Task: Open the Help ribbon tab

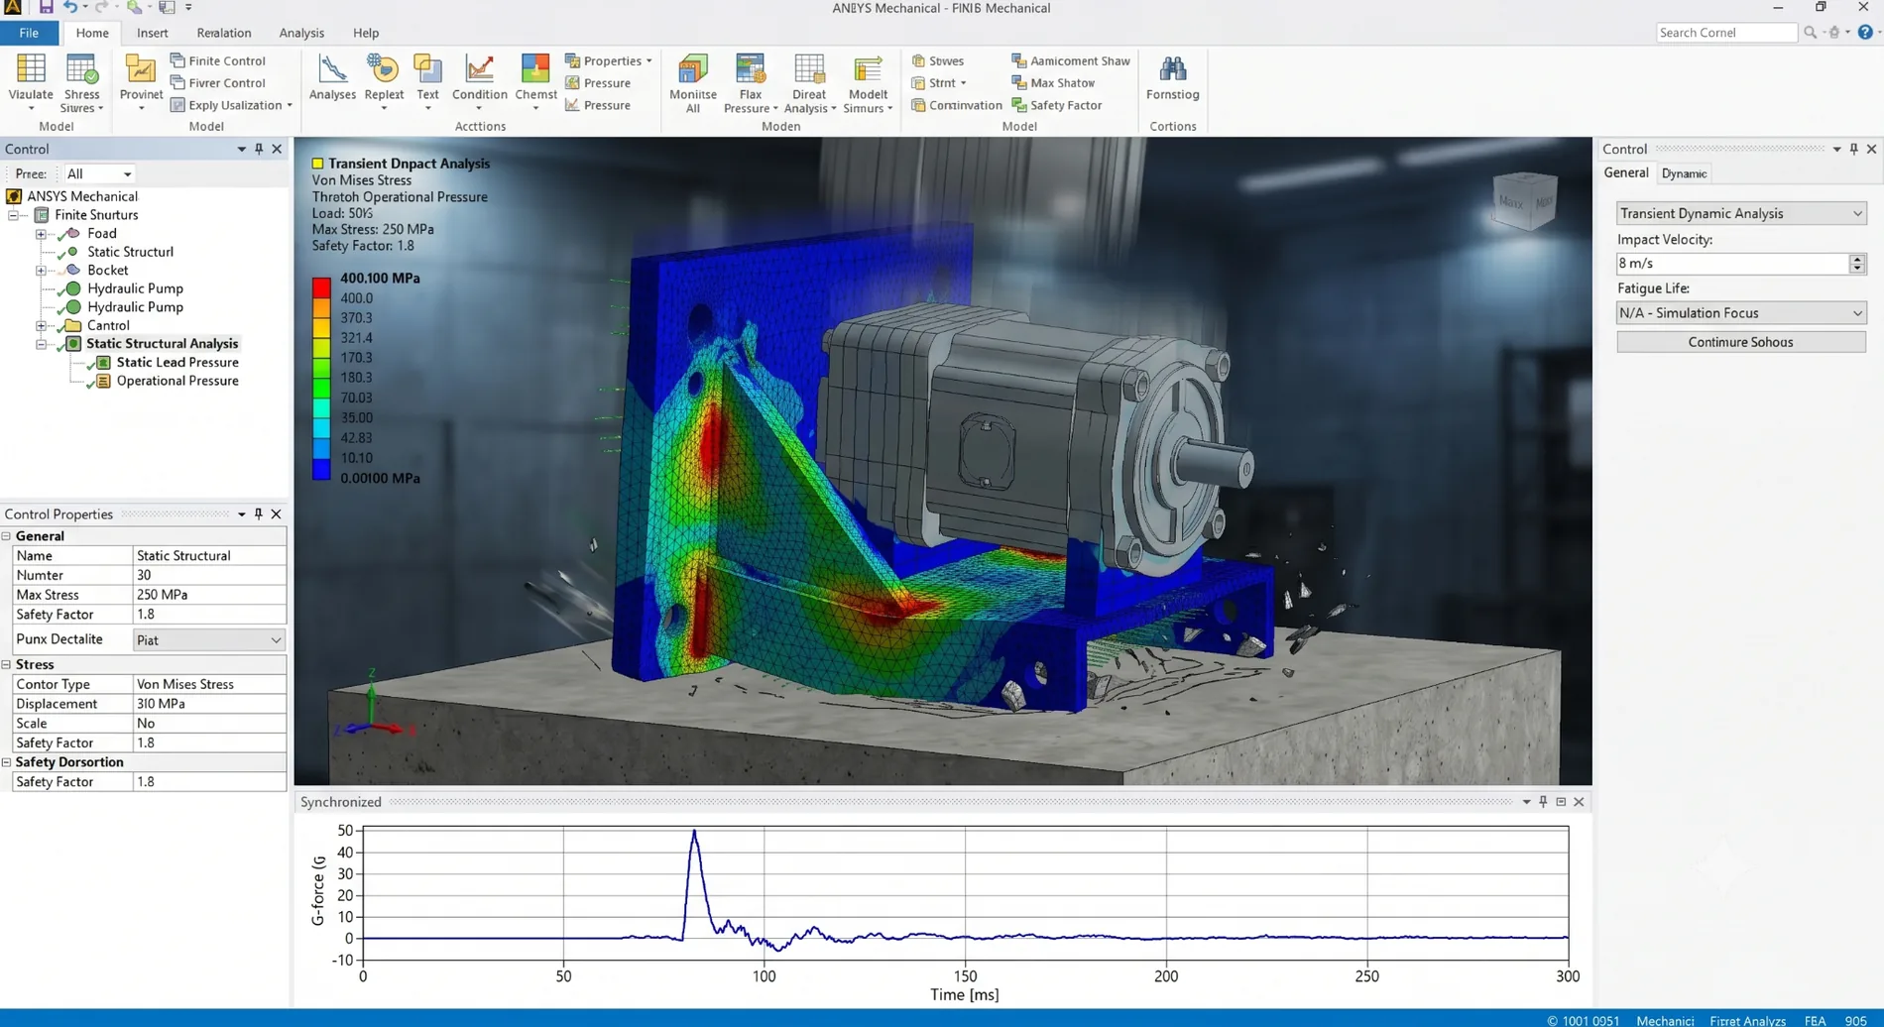Action: (x=366, y=33)
